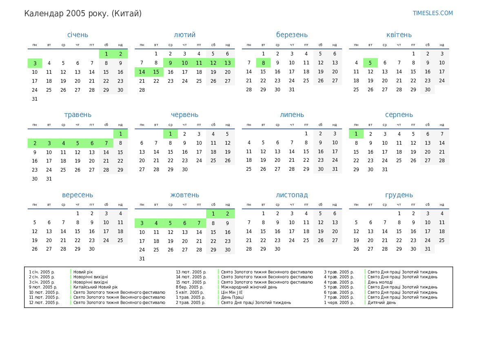477x337 pixels.
Task: Select date 30 in листопад
Action: coord(277,249)
